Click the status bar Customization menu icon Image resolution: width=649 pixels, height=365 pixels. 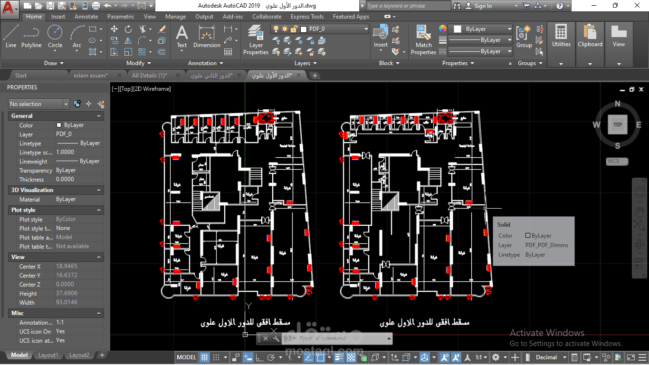[642, 357]
